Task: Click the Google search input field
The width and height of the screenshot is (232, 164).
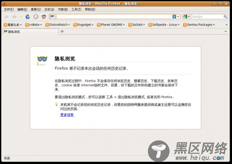Action: [207, 17]
